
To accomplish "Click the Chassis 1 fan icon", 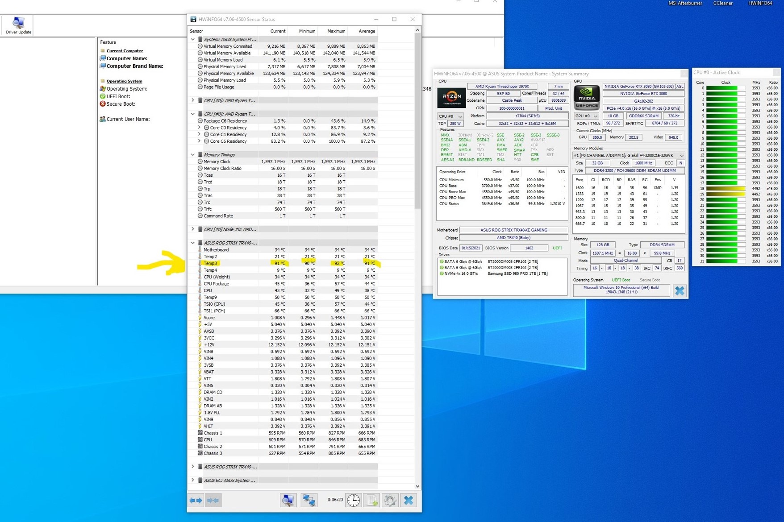I will tap(200, 433).
